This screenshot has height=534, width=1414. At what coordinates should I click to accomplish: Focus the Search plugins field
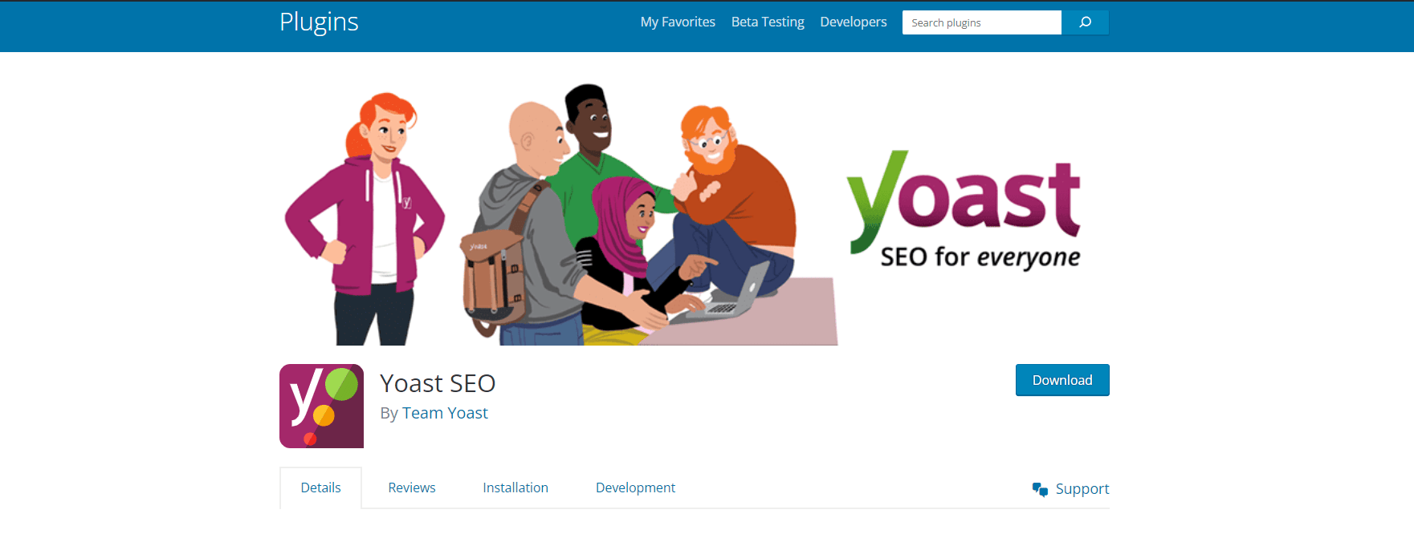[x=982, y=22]
